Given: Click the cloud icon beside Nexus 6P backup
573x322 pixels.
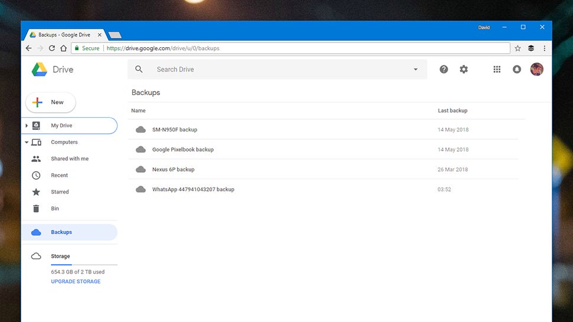Looking at the screenshot, I should pyautogui.click(x=141, y=169).
